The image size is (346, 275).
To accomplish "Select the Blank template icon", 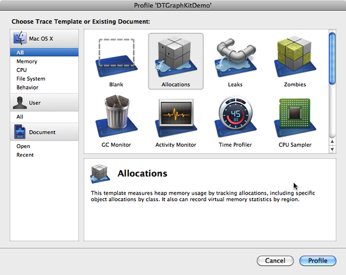I will [116, 58].
